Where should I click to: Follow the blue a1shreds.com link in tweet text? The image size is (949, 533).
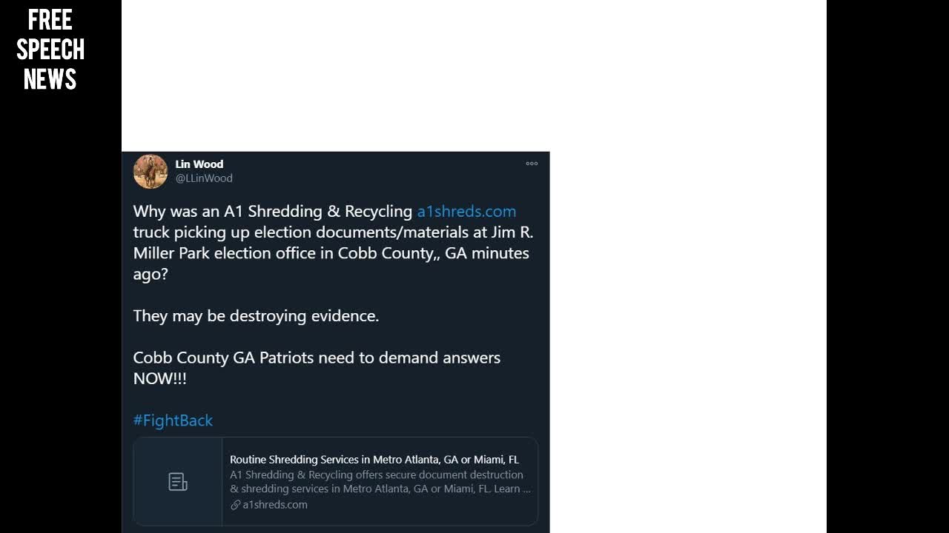click(466, 212)
